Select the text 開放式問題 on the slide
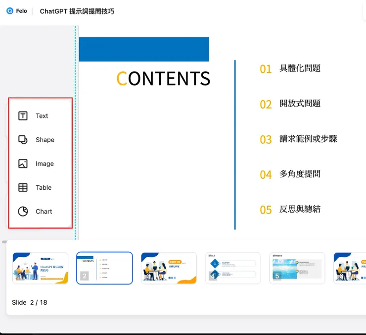 click(300, 104)
